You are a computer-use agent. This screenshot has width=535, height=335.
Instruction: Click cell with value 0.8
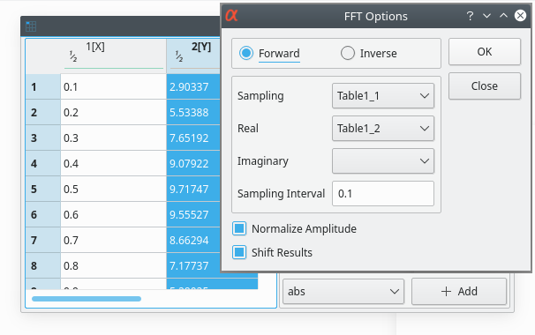(113, 266)
